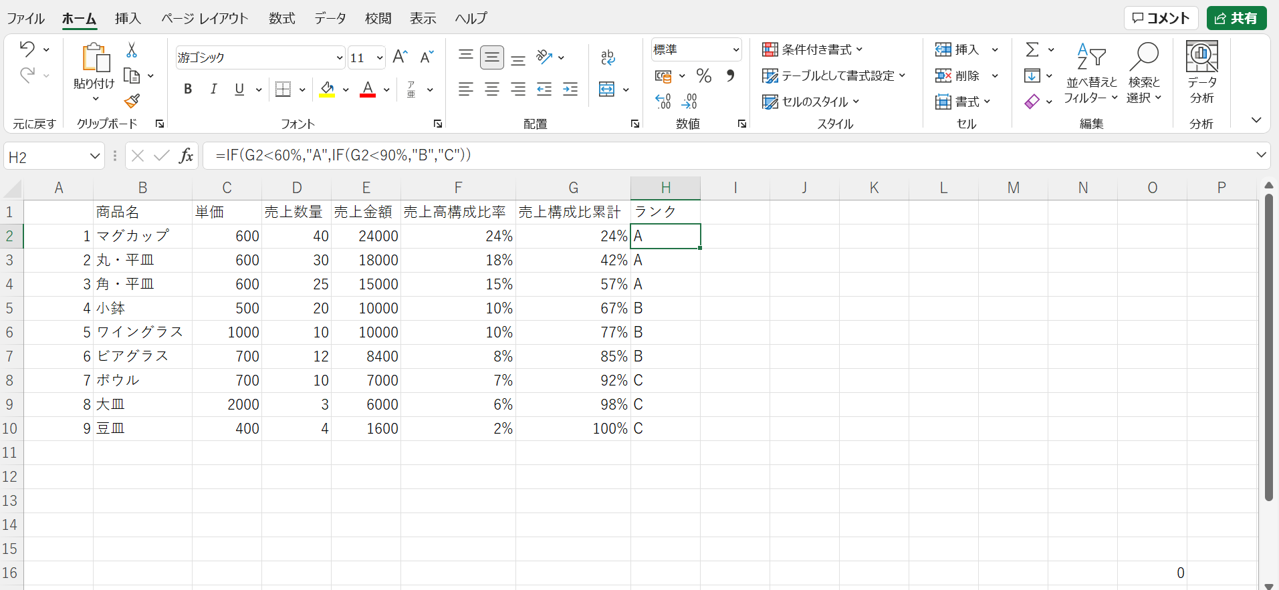Click the コメント button
This screenshot has height=590, width=1279.
click(x=1161, y=19)
